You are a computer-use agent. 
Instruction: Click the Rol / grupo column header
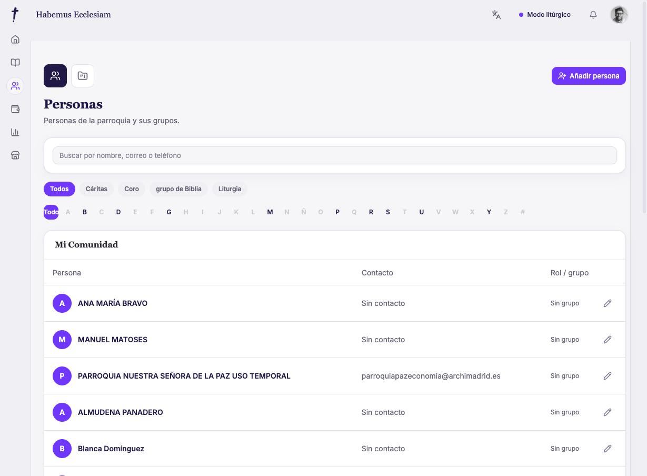click(570, 273)
